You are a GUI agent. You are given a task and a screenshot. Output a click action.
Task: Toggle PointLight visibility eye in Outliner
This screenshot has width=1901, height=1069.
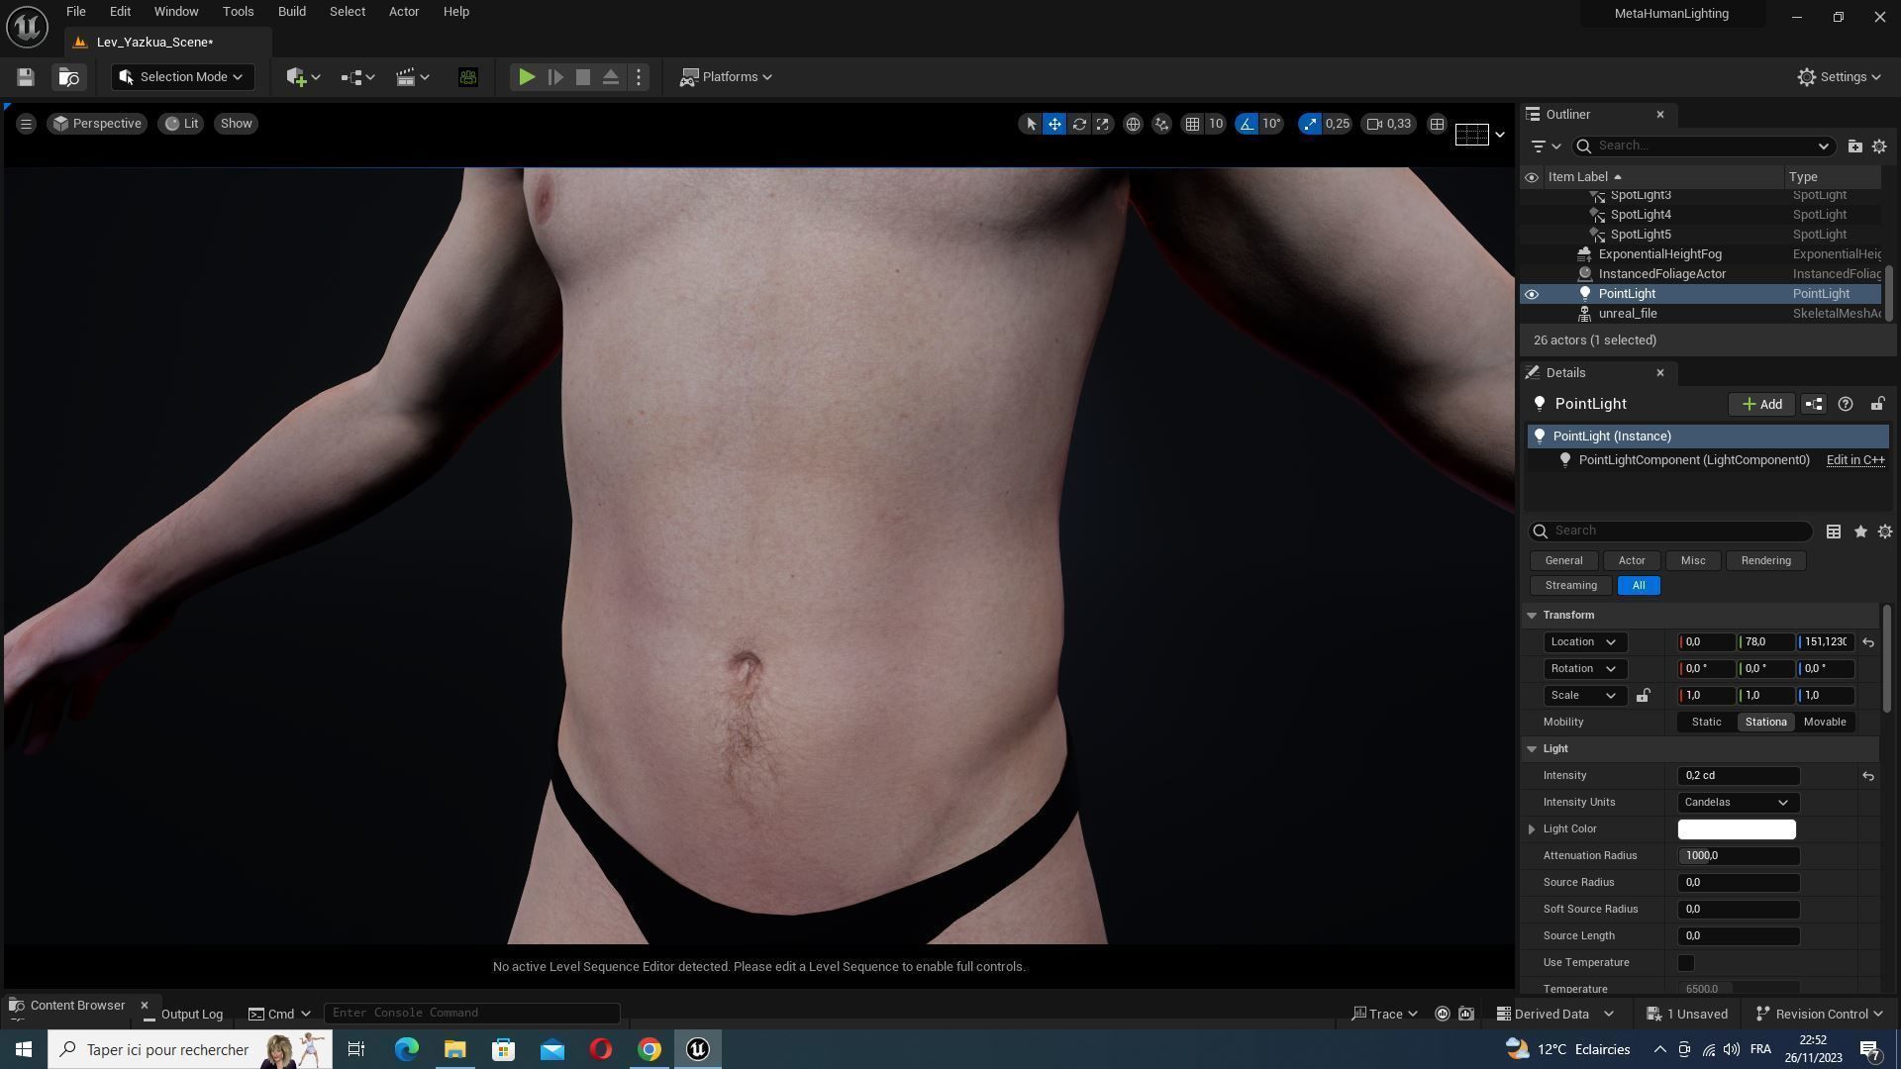coord(1532,294)
